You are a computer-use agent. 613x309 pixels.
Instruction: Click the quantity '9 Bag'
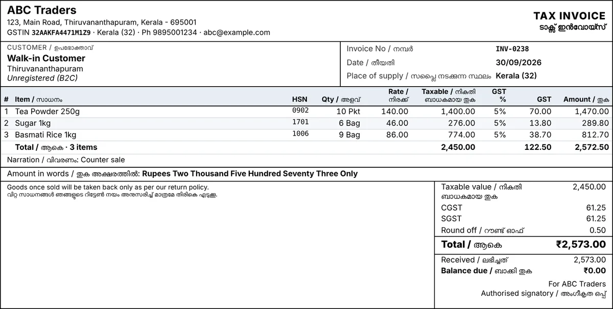coord(349,135)
